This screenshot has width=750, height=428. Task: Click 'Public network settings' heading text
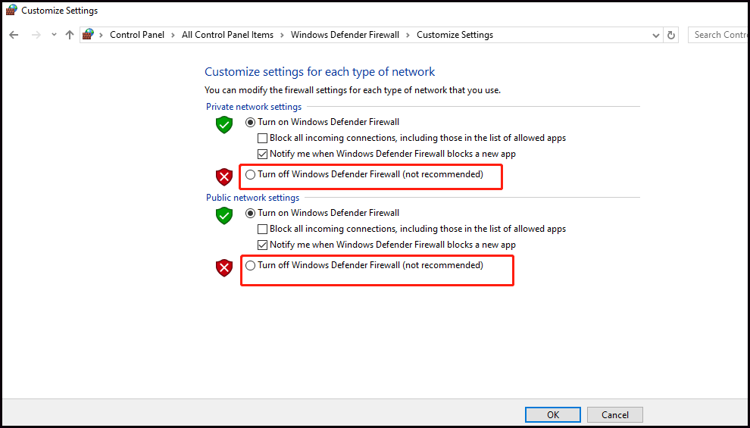[252, 198]
